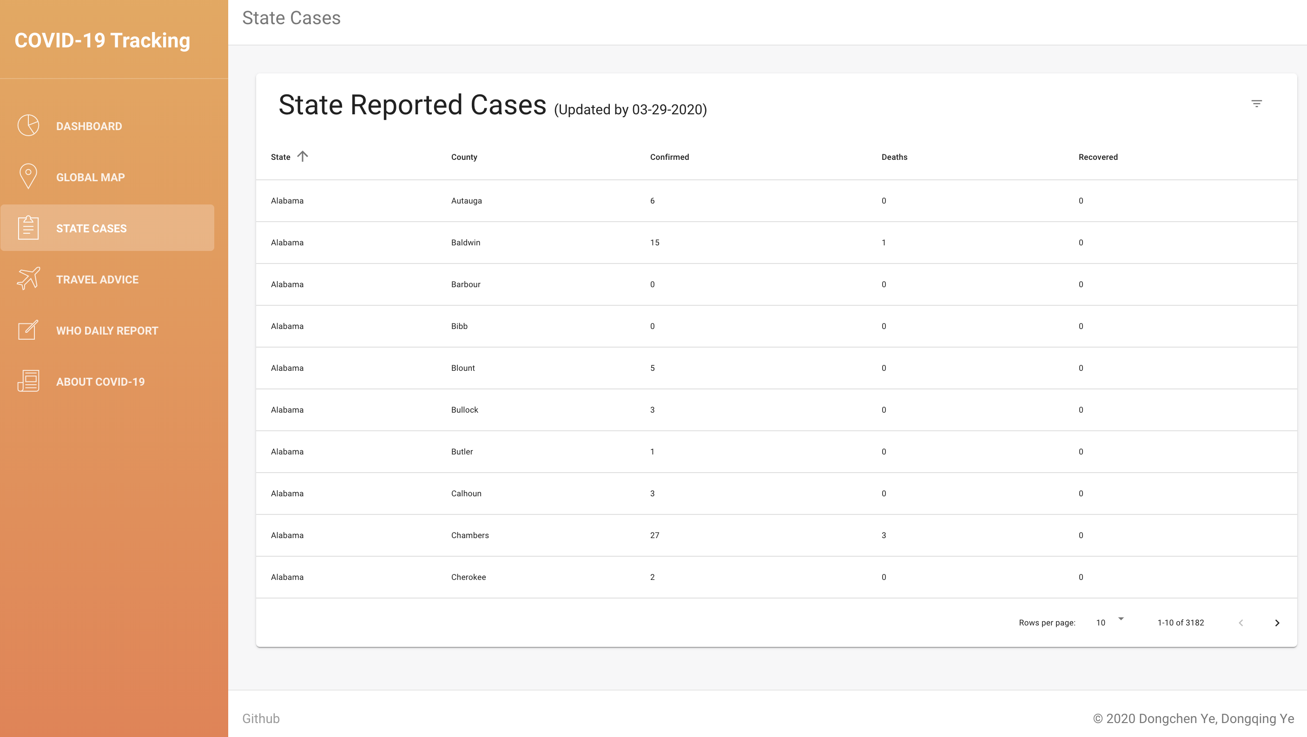This screenshot has width=1307, height=737.
Task: Click the State Cases clipboard icon
Action: 28,228
